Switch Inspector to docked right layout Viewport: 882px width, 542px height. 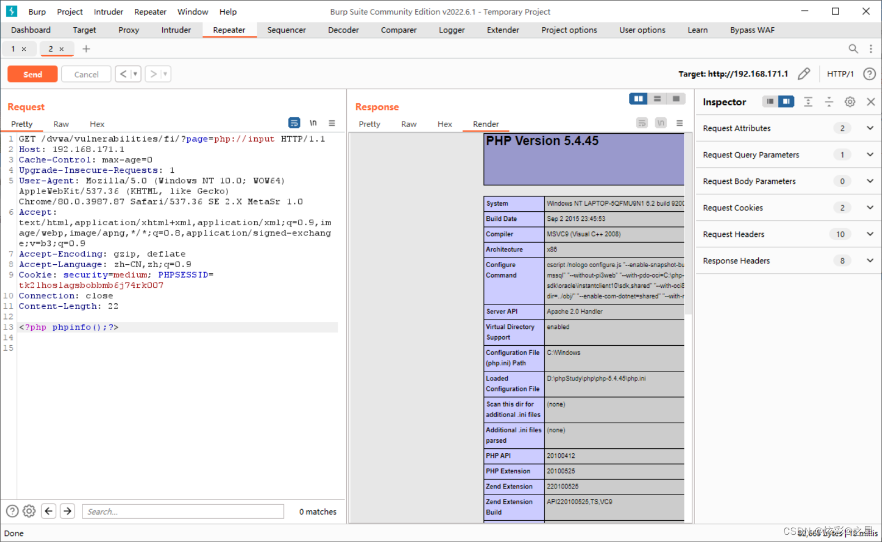pos(786,101)
